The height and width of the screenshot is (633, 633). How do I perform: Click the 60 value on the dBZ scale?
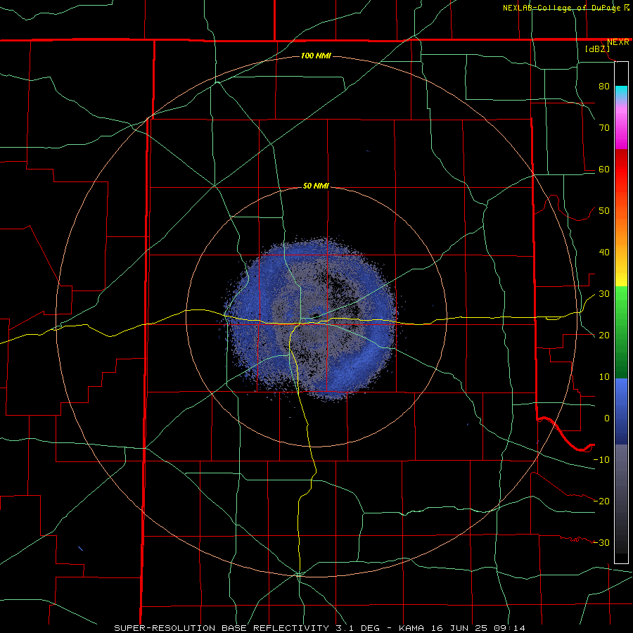(x=604, y=169)
